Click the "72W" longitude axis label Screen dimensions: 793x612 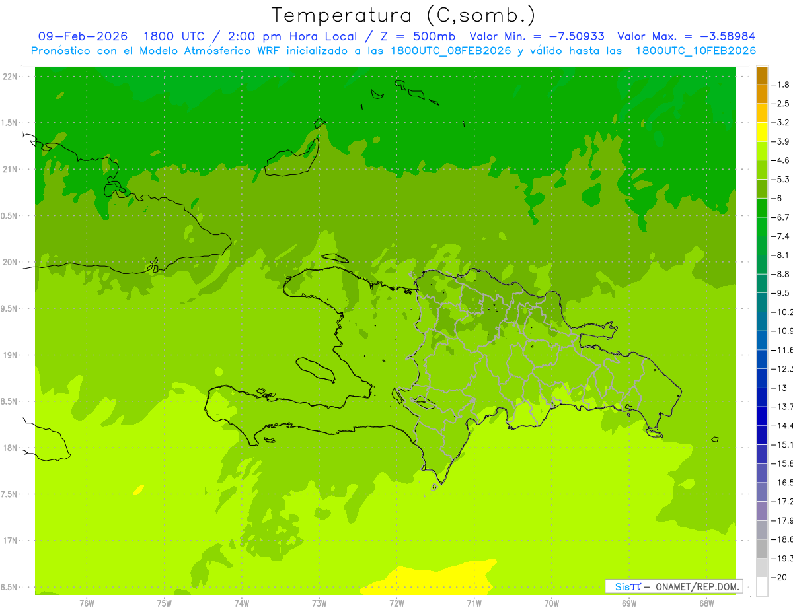(397, 603)
